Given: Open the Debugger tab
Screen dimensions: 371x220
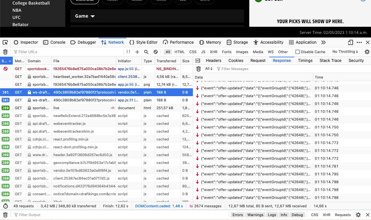Looking at the screenshot, I should (x=83, y=42).
